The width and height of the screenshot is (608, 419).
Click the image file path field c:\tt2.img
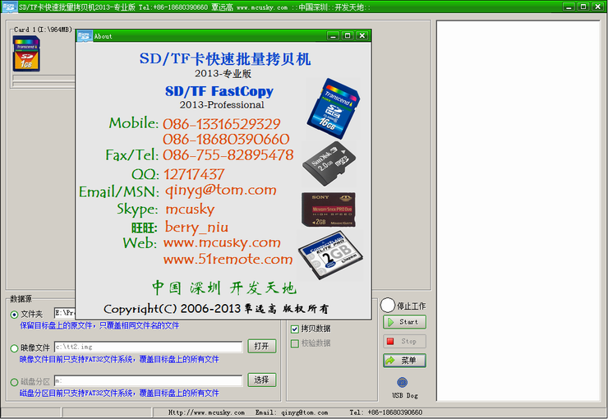tap(148, 347)
